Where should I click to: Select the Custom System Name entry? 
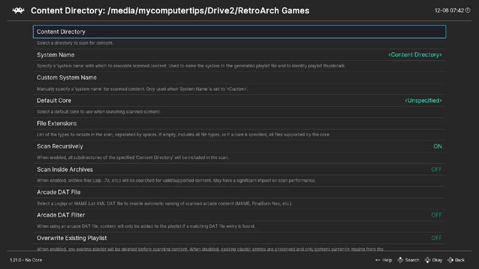coord(66,78)
